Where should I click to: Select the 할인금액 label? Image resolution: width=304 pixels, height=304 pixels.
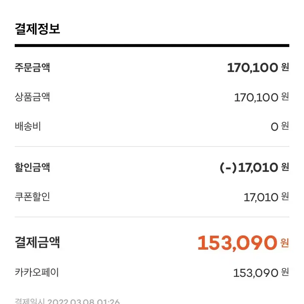point(32,167)
